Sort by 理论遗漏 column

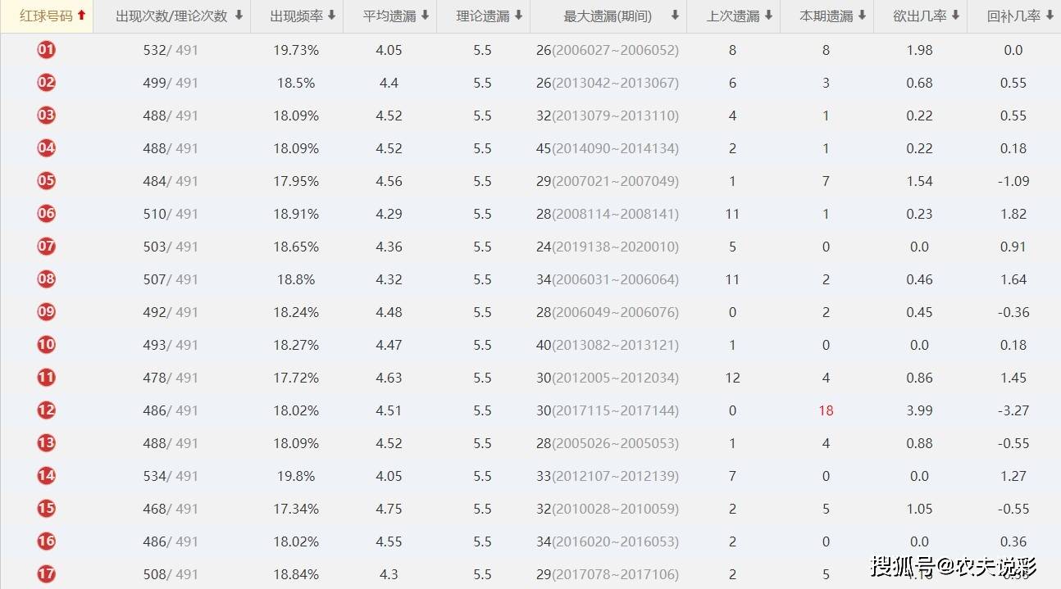tap(490, 16)
